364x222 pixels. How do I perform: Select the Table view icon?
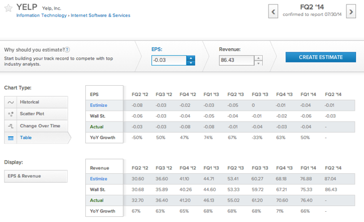click(11, 138)
